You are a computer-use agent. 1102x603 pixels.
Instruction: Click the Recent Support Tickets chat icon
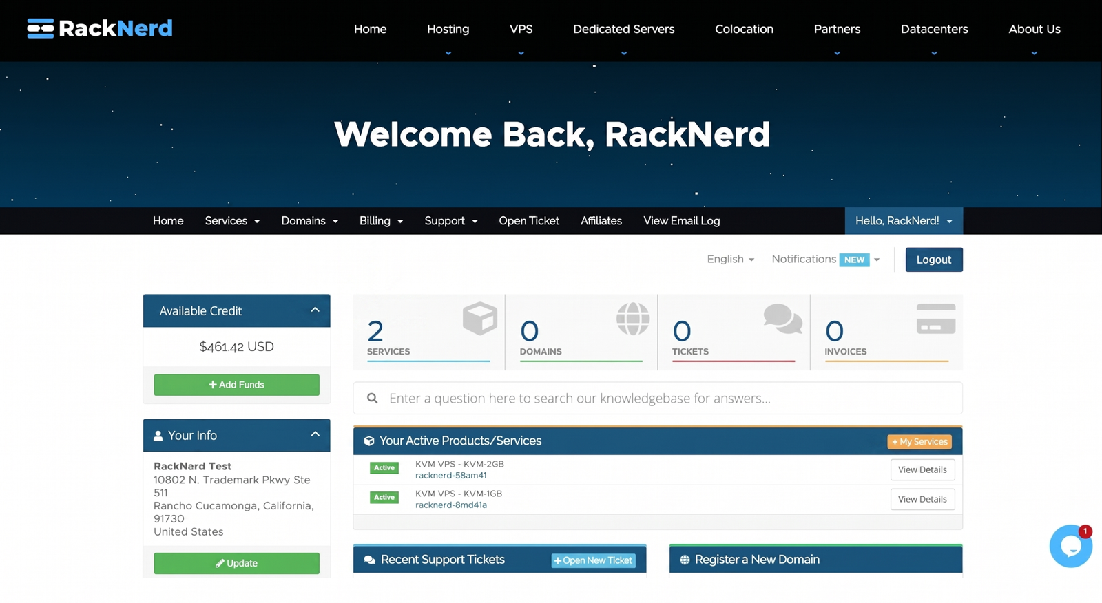pos(369,560)
